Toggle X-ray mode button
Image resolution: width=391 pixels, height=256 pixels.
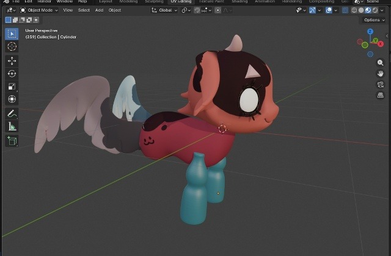345,10
